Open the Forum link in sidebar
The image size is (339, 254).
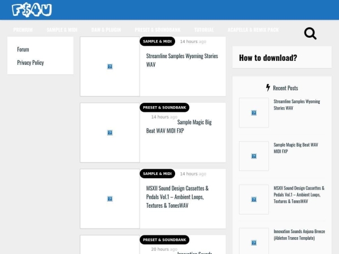(23, 50)
